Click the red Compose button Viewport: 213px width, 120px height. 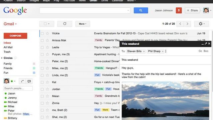pos(15,36)
